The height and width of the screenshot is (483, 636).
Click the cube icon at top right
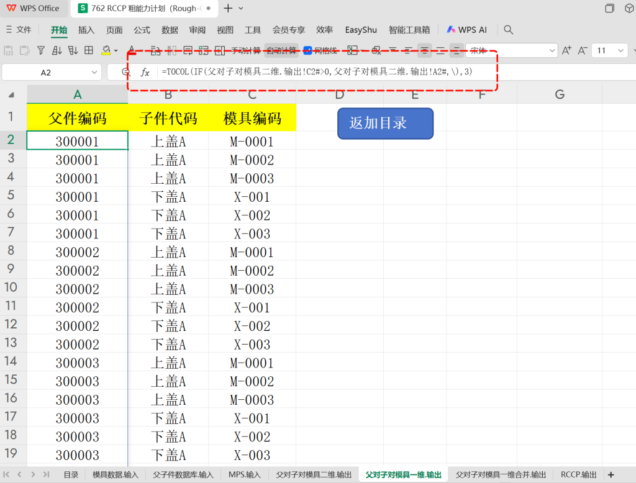[x=629, y=8]
